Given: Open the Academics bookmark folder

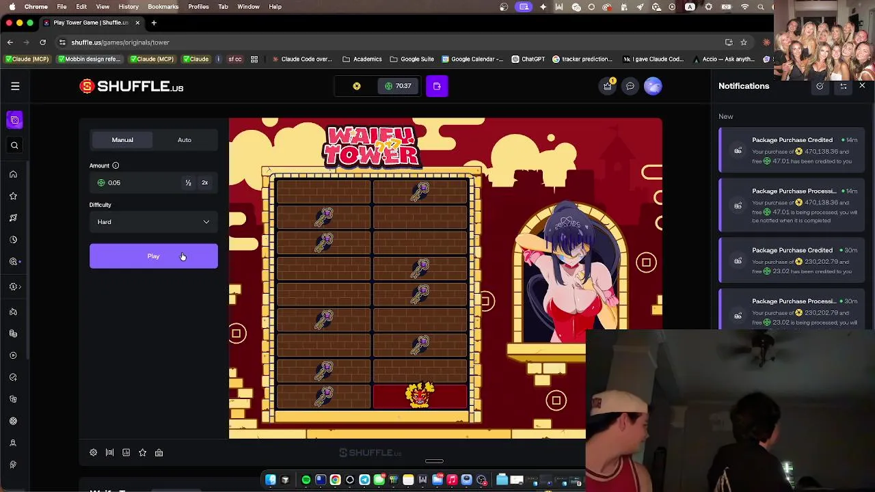Looking at the screenshot, I should coord(362,59).
